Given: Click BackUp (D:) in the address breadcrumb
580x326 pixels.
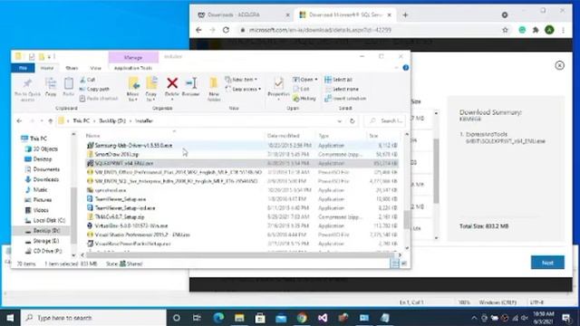Looking at the screenshot, I should [x=112, y=120].
